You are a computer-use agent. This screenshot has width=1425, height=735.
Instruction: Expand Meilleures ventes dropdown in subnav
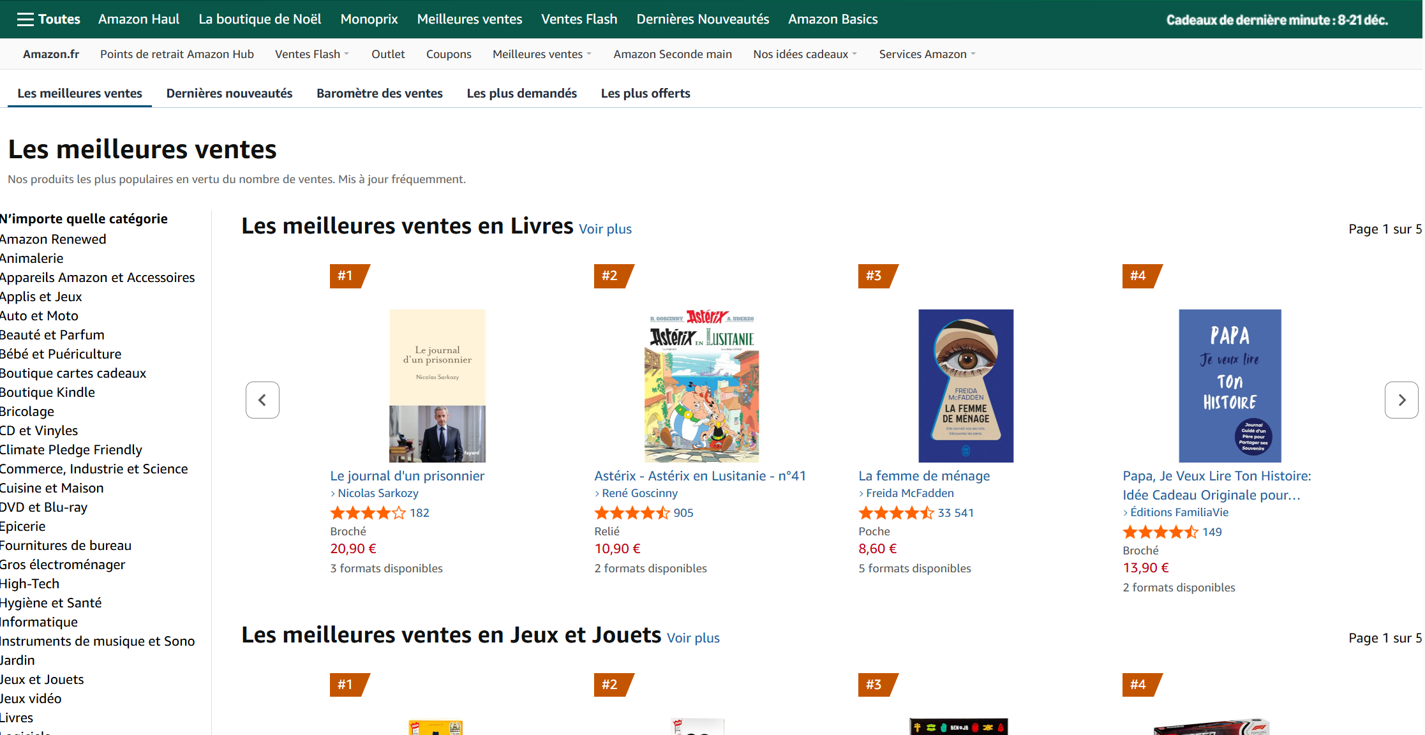pyautogui.click(x=542, y=54)
